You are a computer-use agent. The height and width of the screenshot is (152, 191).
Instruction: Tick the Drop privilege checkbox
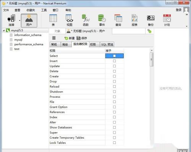114,81
